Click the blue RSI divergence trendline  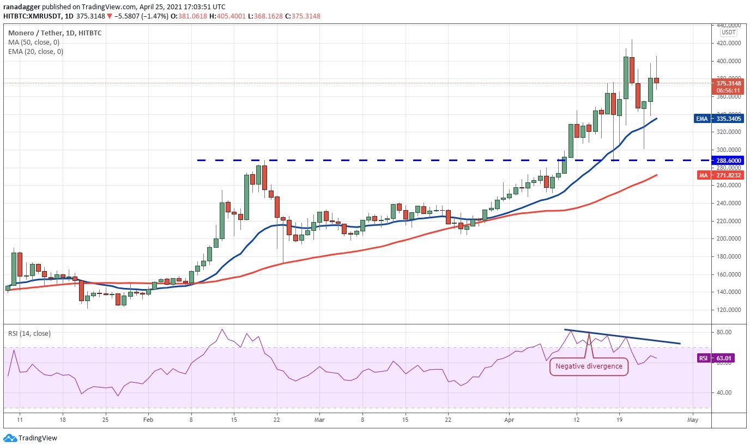(x=622, y=336)
